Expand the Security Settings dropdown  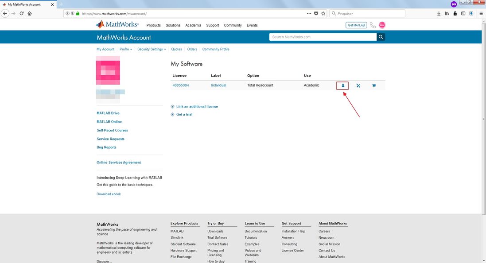[152, 49]
